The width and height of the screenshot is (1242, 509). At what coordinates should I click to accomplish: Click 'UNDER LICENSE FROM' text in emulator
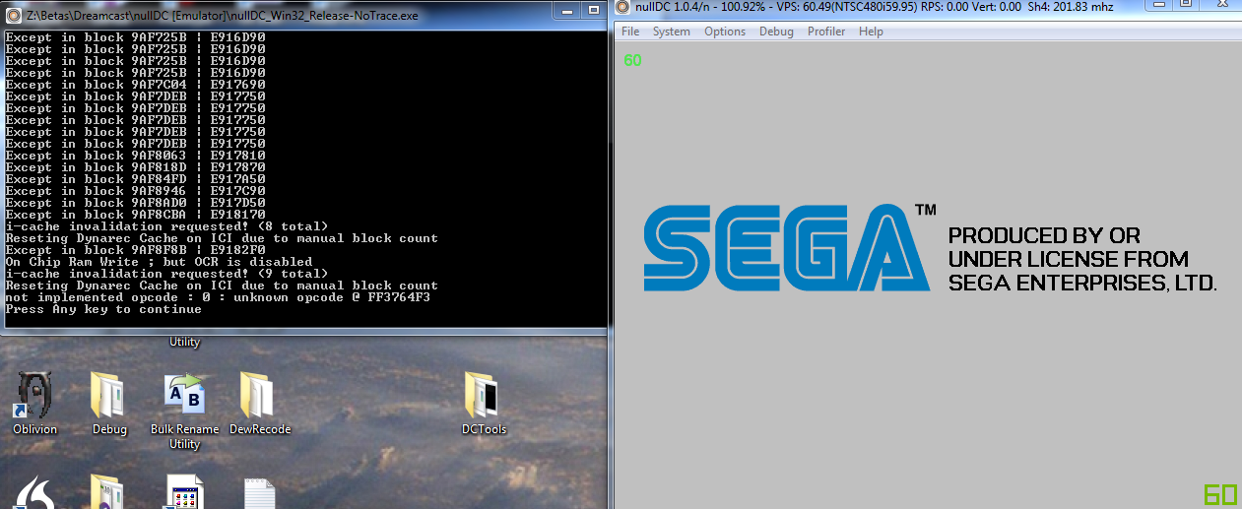[x=1069, y=259]
